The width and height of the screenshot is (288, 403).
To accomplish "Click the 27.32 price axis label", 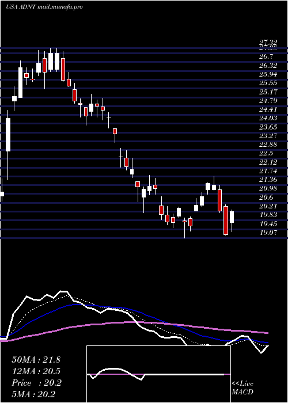I will 268,43.
